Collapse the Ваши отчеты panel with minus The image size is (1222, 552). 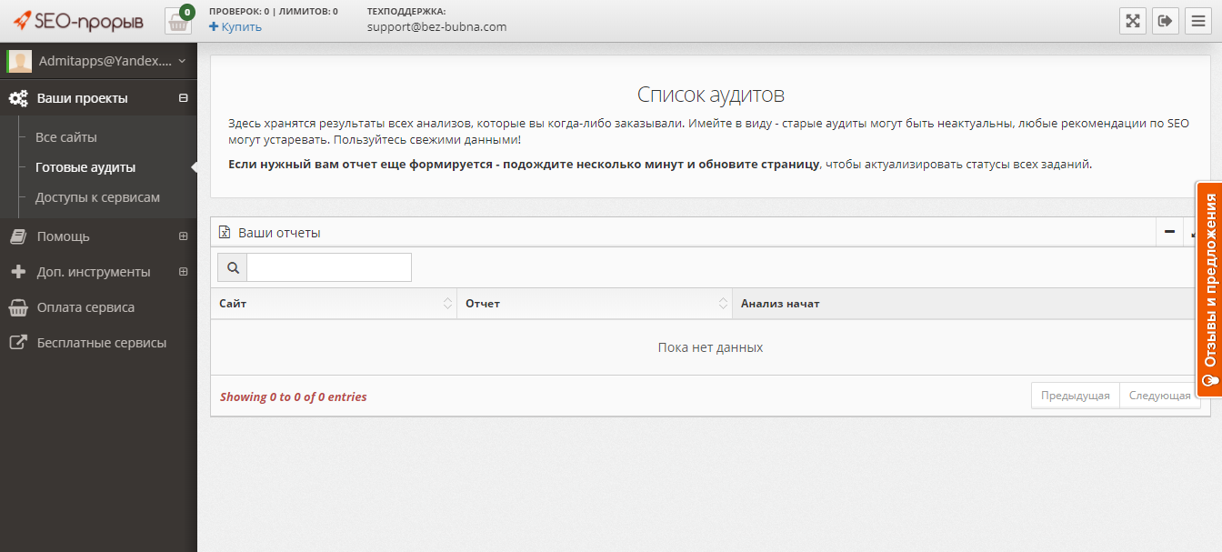[1170, 232]
